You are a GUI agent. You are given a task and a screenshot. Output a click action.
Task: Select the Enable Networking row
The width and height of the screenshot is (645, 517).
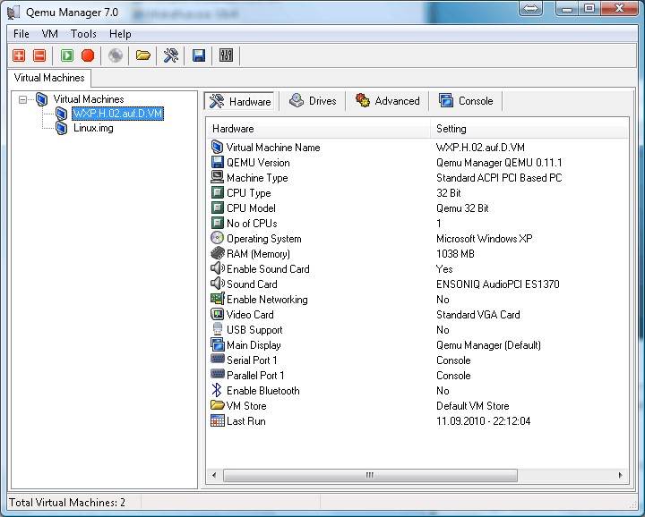pyautogui.click(x=266, y=300)
